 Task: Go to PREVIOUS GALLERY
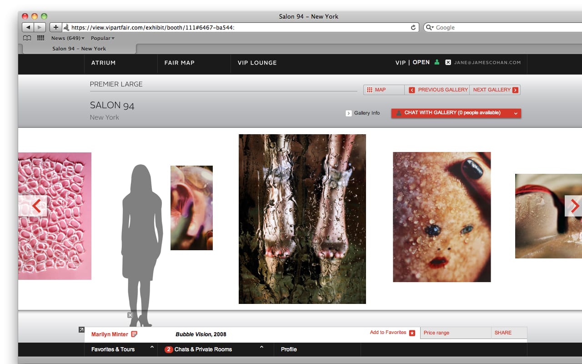tap(437, 90)
